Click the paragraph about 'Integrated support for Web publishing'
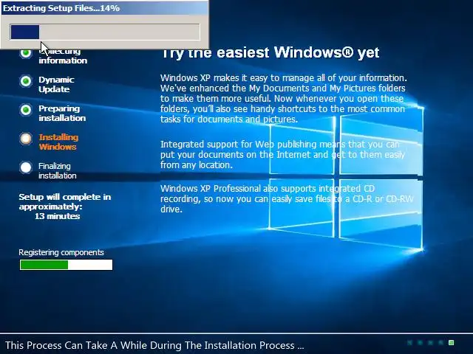This screenshot has height=354, width=473. [x=282, y=154]
